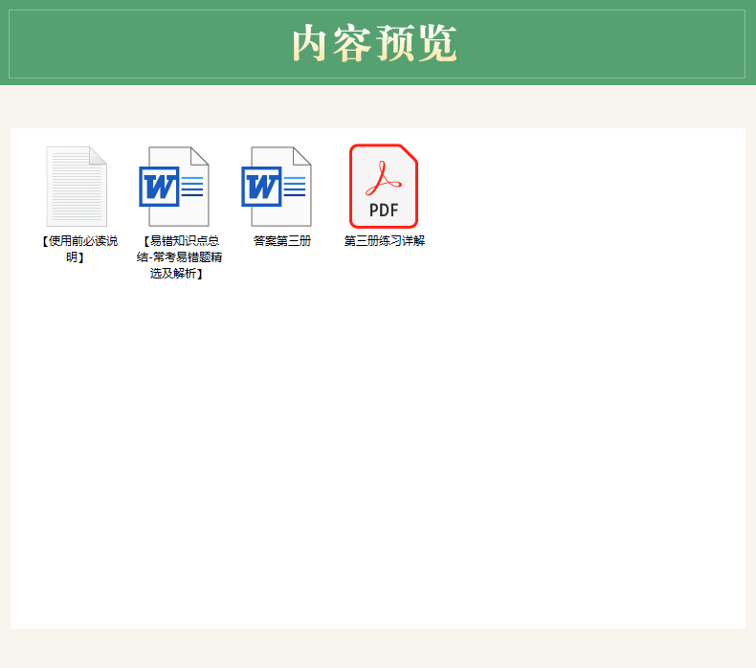Click the label 【易错知识点总结-常考易错题精选及解析】

pos(179,257)
